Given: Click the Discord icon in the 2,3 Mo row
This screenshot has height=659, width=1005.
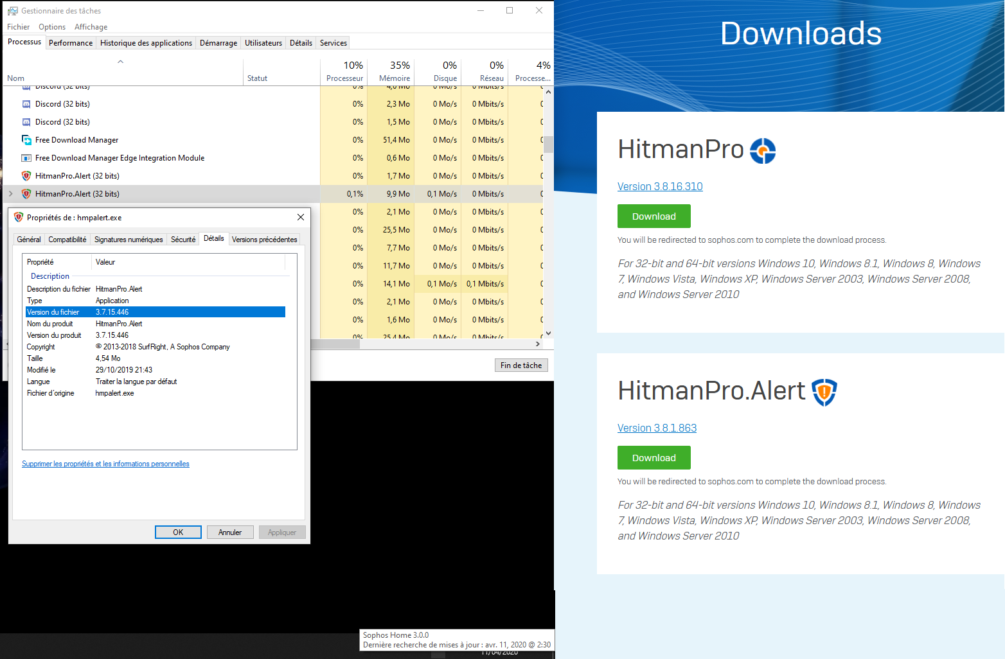Looking at the screenshot, I should tap(26, 104).
